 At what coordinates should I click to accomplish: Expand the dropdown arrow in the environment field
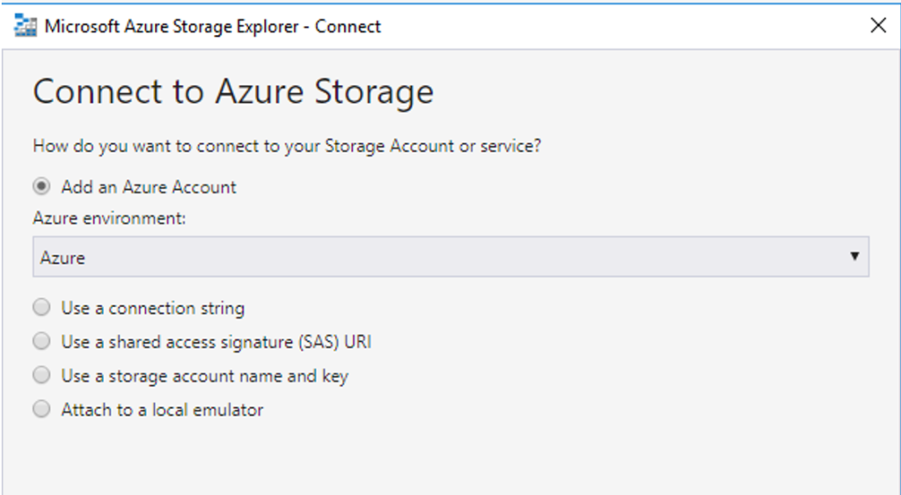coord(854,257)
